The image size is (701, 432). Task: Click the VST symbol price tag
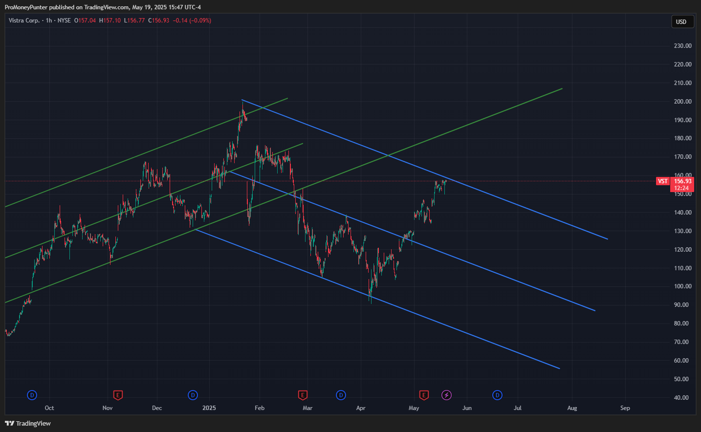pyautogui.click(x=662, y=181)
